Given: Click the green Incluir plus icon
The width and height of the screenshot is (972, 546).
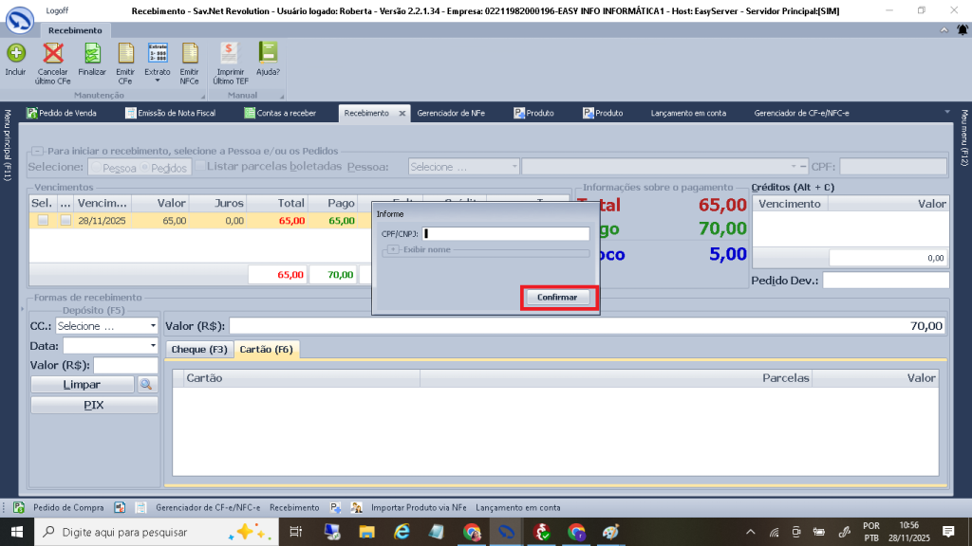Looking at the screenshot, I should [x=15, y=53].
